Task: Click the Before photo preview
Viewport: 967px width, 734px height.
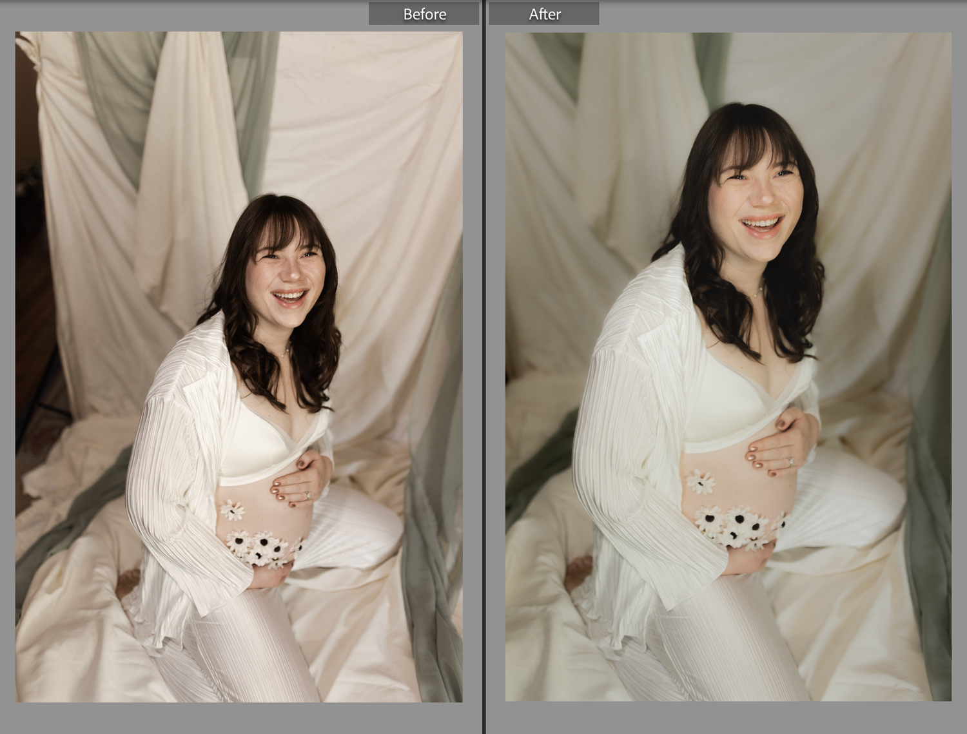Action: pos(239,367)
